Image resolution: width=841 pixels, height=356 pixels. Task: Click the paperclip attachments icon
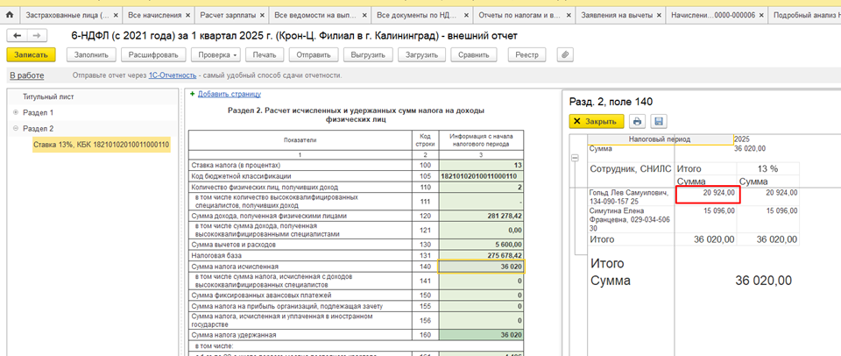565,54
